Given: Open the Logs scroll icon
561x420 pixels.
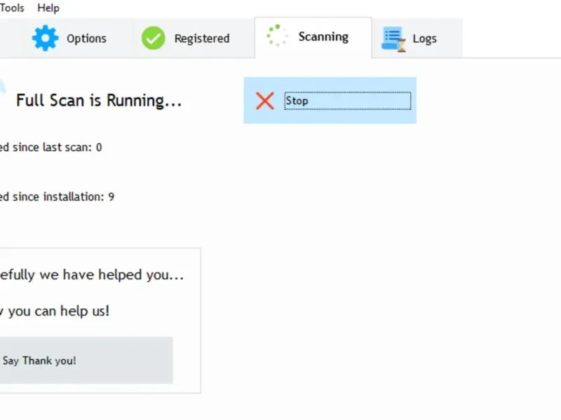Looking at the screenshot, I should 393,38.
